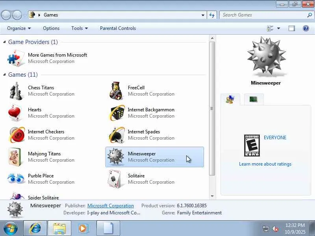Collapse the Games (11) group
This screenshot has height=236, width=315.
(4, 75)
